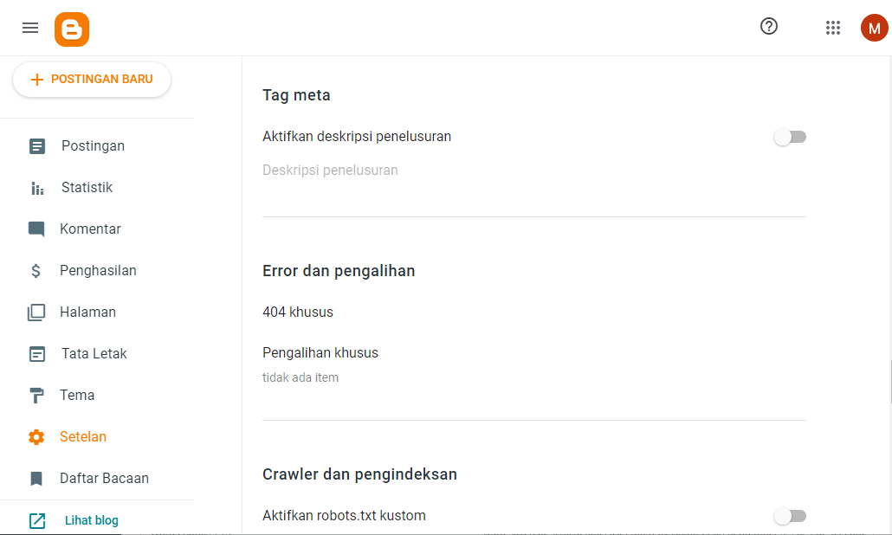Select the Tata Letak layout icon

(x=36, y=353)
